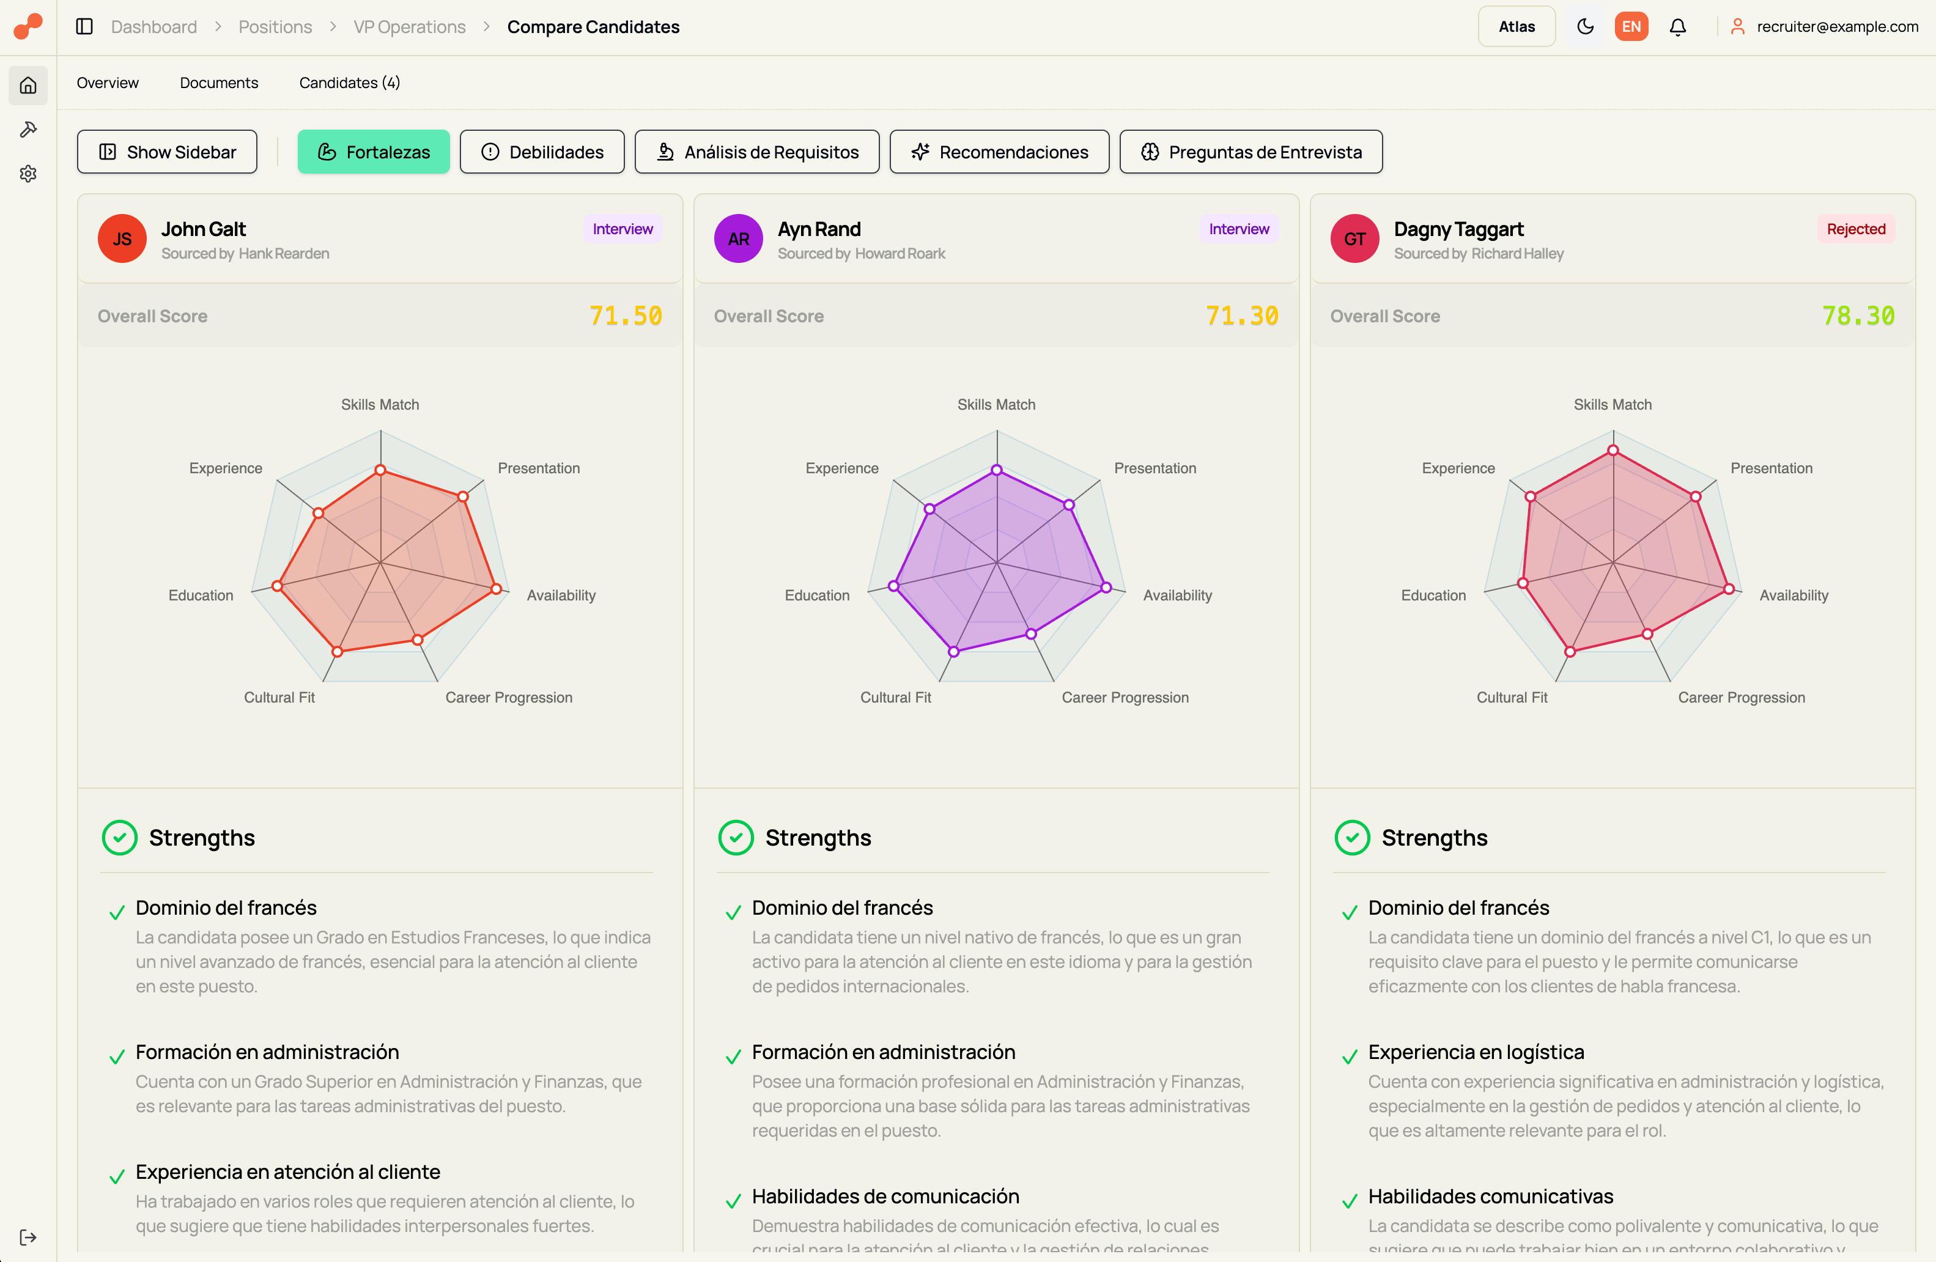Open the Home icon in the sidebar
This screenshot has width=1936, height=1262.
[x=29, y=84]
